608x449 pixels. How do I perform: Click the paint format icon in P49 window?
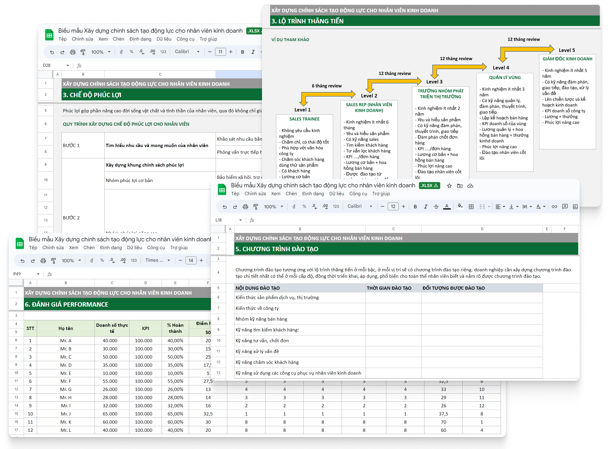click(53, 261)
